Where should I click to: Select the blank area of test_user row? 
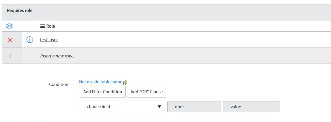pyautogui.click(x=190, y=40)
